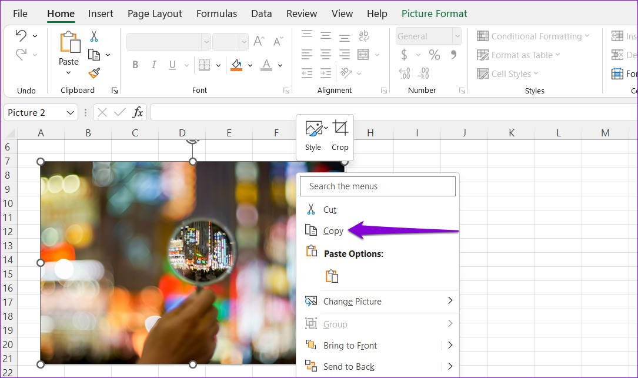Viewport: 638px width, 378px height.
Task: Click Decrease Decimal icon
Action: pos(423,73)
